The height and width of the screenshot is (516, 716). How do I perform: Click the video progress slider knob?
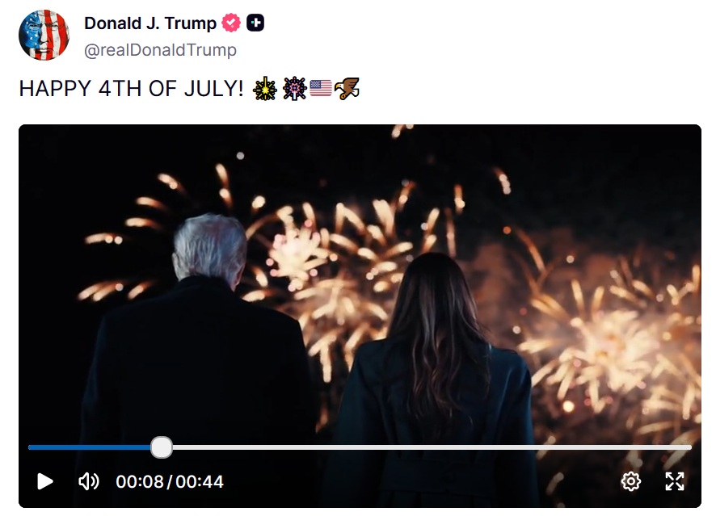(x=161, y=447)
